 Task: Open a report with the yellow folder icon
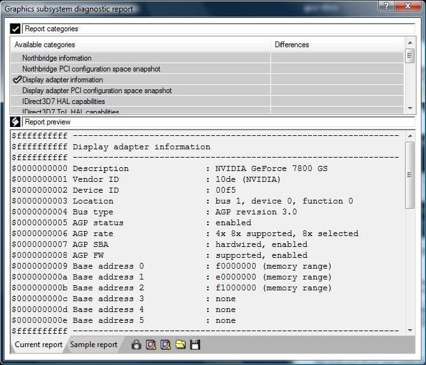pyautogui.click(x=180, y=345)
